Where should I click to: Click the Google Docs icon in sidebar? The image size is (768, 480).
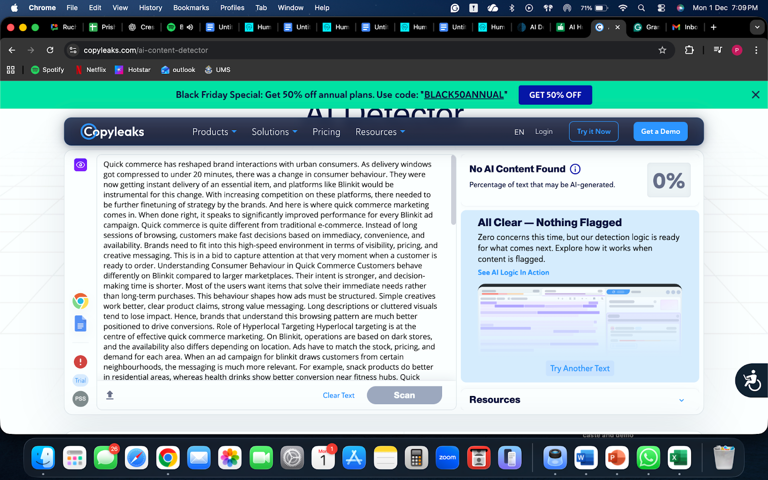point(81,324)
